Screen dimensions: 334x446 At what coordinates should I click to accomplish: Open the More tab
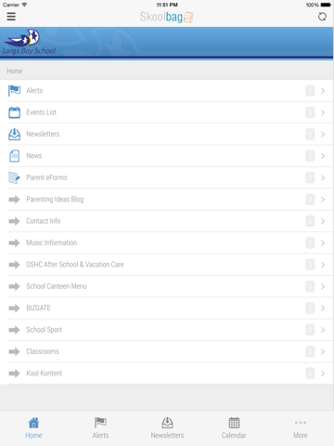coord(301,428)
